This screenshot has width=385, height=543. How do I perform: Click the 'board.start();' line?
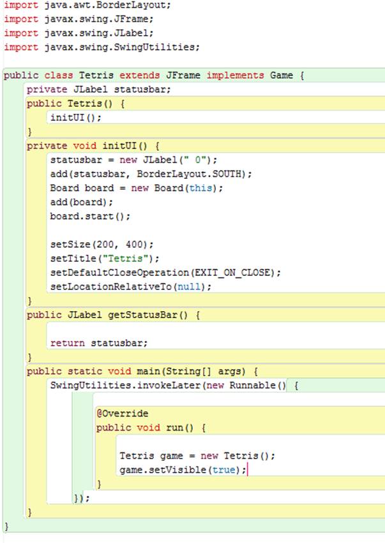coord(90,217)
